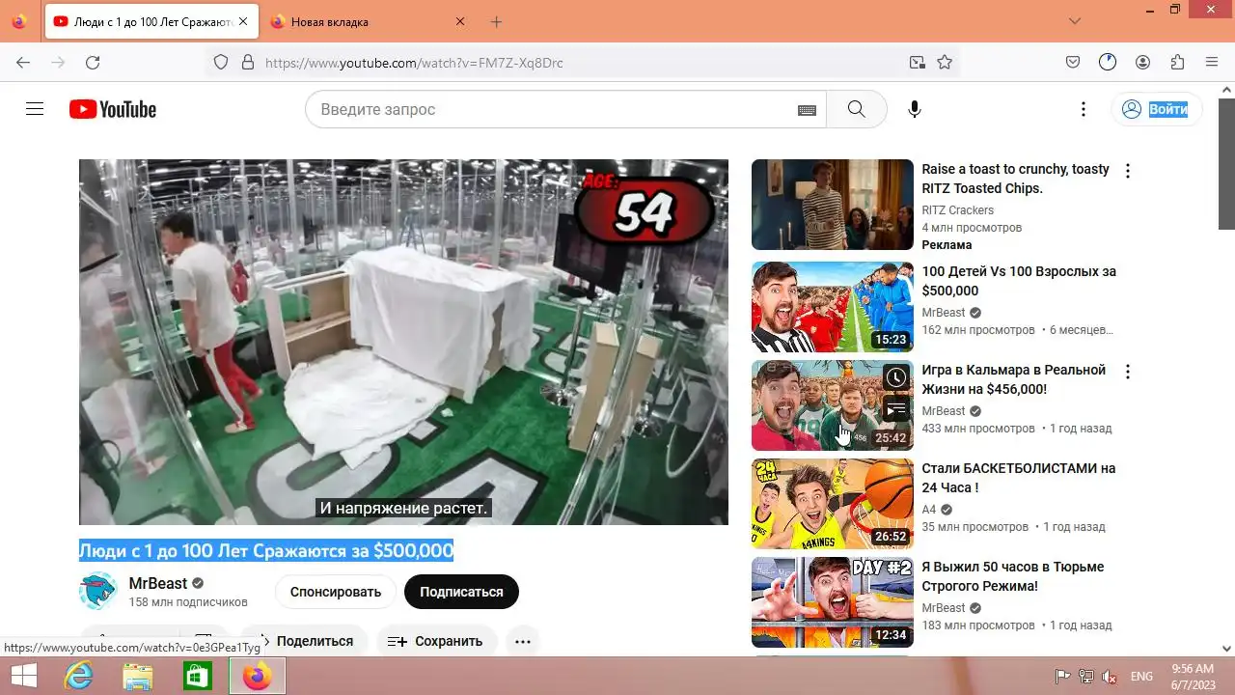Image resolution: width=1235 pixels, height=695 pixels.
Task: Switch to the Новая вкладка tab
Action: pos(368,21)
